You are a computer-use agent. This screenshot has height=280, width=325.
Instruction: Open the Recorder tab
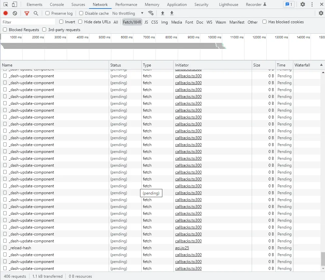[256, 4]
